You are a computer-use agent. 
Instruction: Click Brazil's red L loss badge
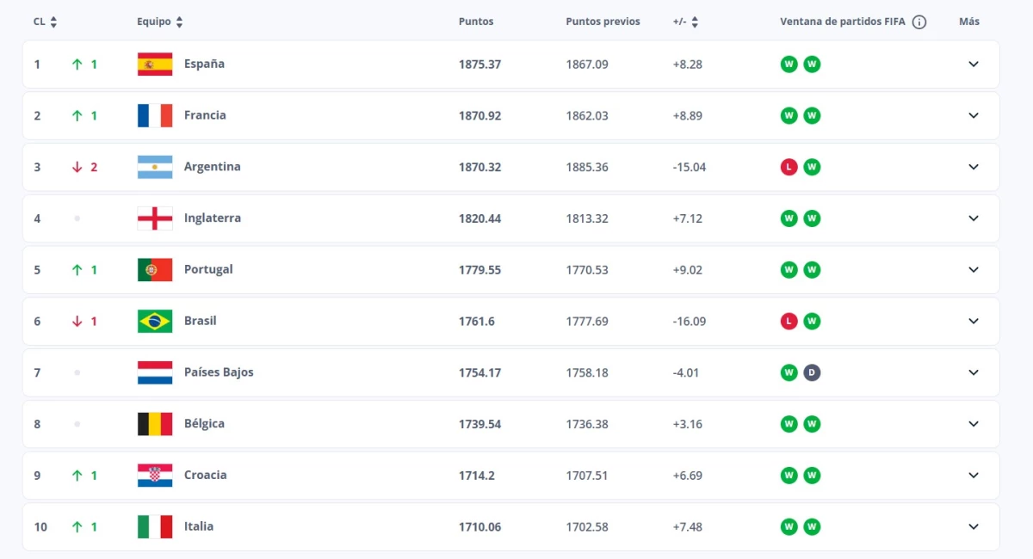(789, 321)
